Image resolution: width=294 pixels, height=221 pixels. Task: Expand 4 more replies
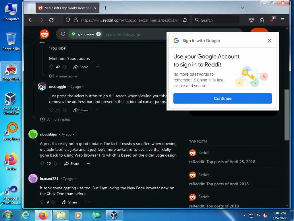tap(63, 76)
